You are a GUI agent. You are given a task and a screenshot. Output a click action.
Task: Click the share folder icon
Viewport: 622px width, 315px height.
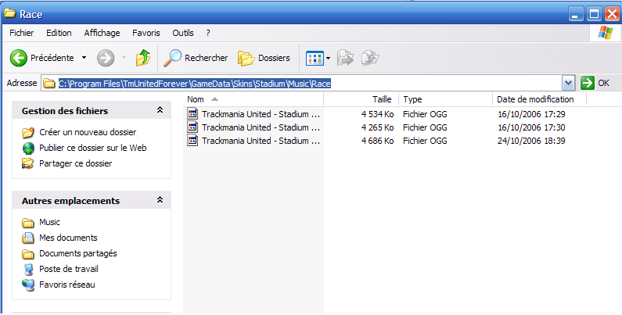28,163
